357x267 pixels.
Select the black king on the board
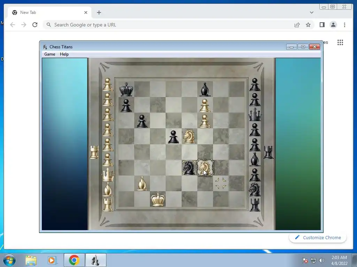pos(126,89)
